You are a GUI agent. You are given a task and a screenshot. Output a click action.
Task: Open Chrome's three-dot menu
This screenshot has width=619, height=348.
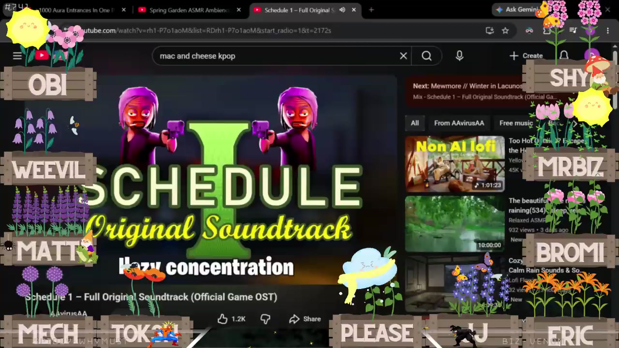(x=608, y=31)
